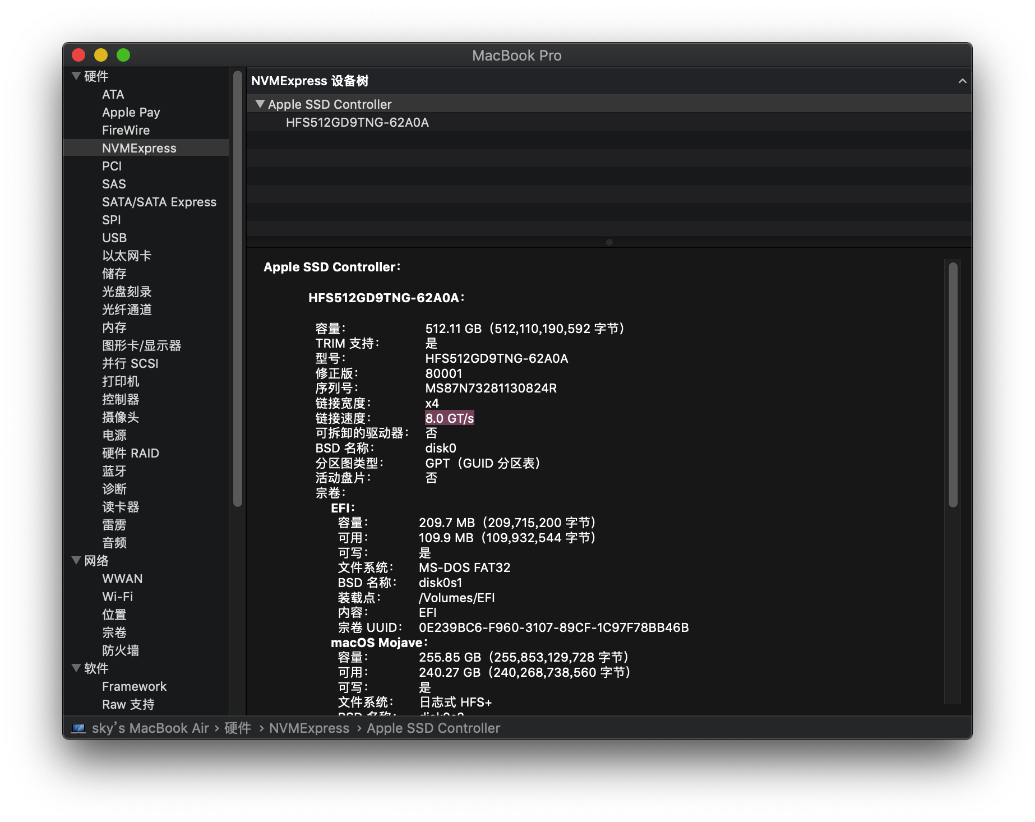Select ATA in the sidebar
The width and height of the screenshot is (1035, 822).
(113, 94)
